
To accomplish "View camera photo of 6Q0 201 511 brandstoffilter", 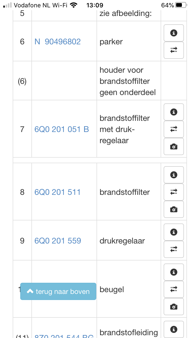I will (174, 209).
